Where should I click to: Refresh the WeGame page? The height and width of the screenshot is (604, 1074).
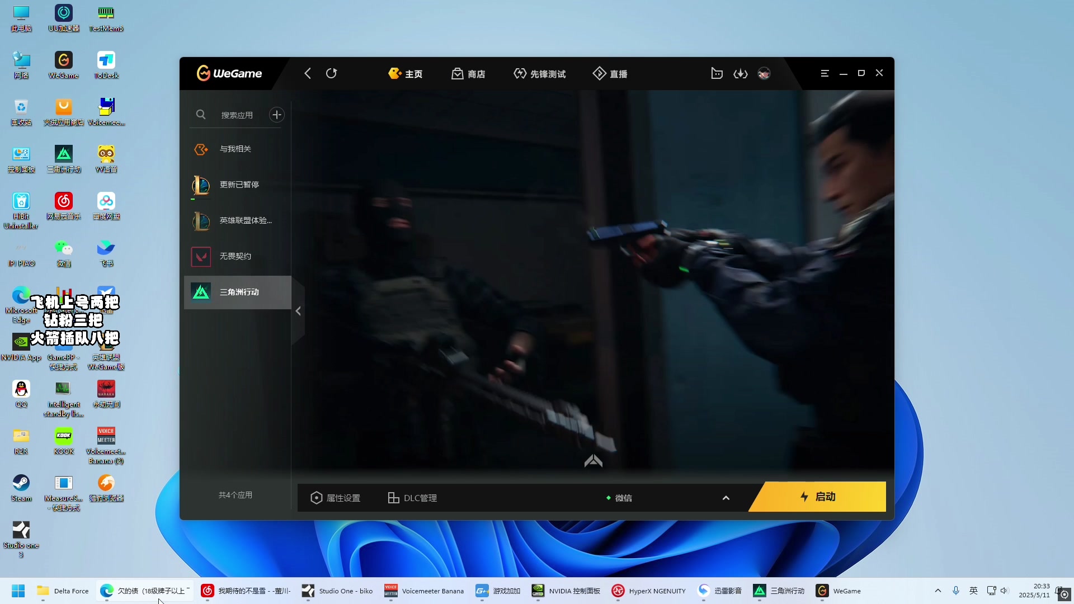tap(331, 73)
